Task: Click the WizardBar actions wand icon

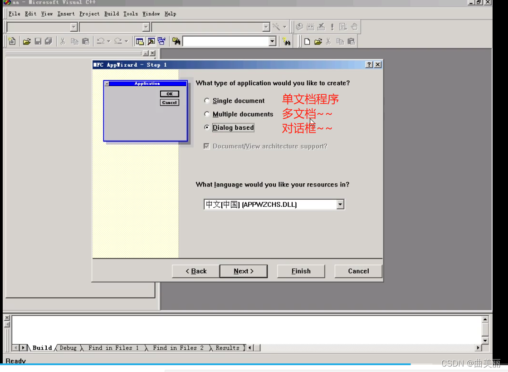Action: tap(276, 27)
